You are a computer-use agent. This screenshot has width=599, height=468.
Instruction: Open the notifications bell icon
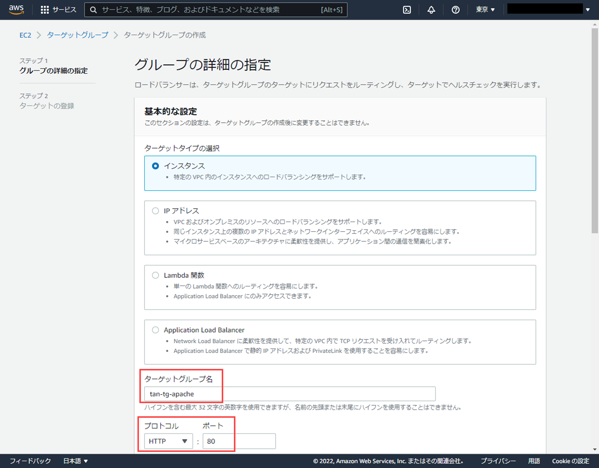[x=431, y=10]
